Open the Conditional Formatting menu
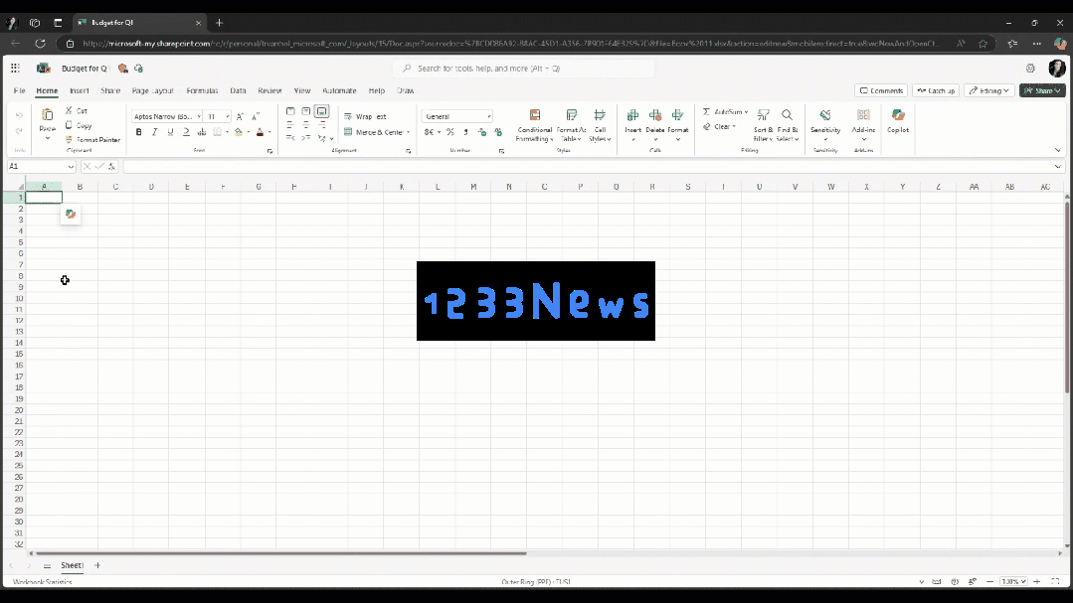Viewport: 1073px width, 603px height. tap(534, 125)
